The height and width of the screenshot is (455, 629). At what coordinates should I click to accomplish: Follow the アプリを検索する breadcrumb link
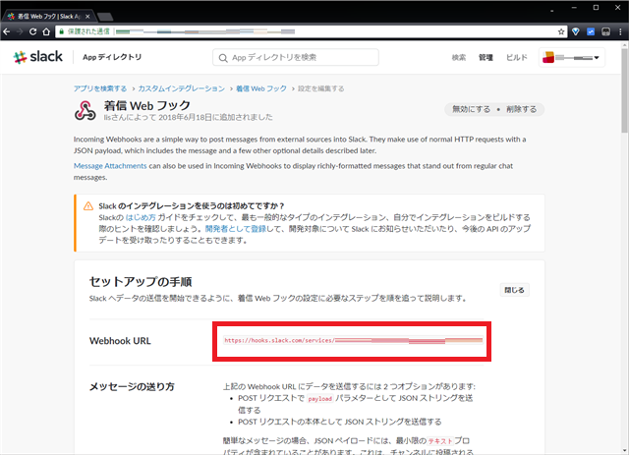100,88
